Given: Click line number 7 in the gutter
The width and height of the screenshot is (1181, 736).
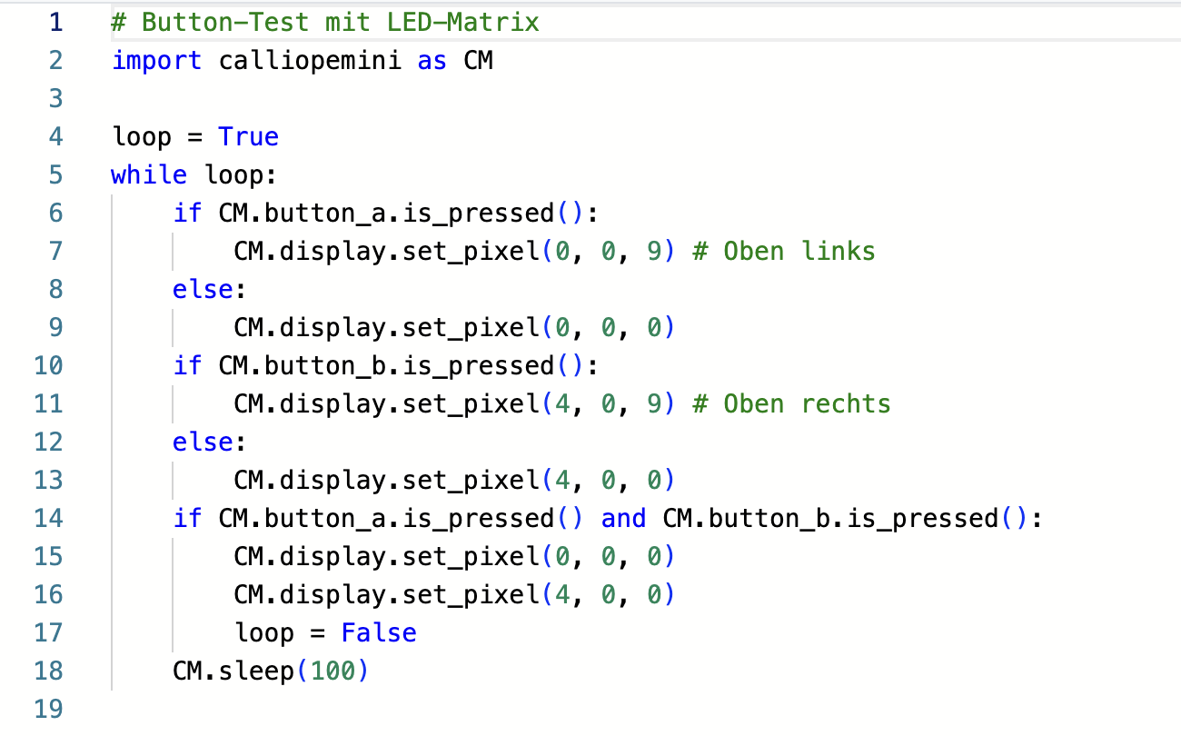Looking at the screenshot, I should 55,251.
